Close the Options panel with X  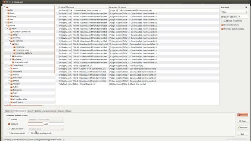(x=246, y=7)
